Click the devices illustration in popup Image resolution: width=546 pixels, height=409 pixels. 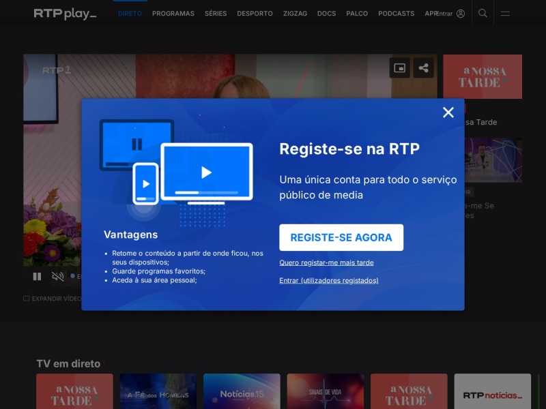[x=176, y=173]
